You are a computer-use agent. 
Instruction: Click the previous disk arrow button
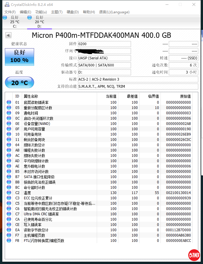click(x=8, y=35)
